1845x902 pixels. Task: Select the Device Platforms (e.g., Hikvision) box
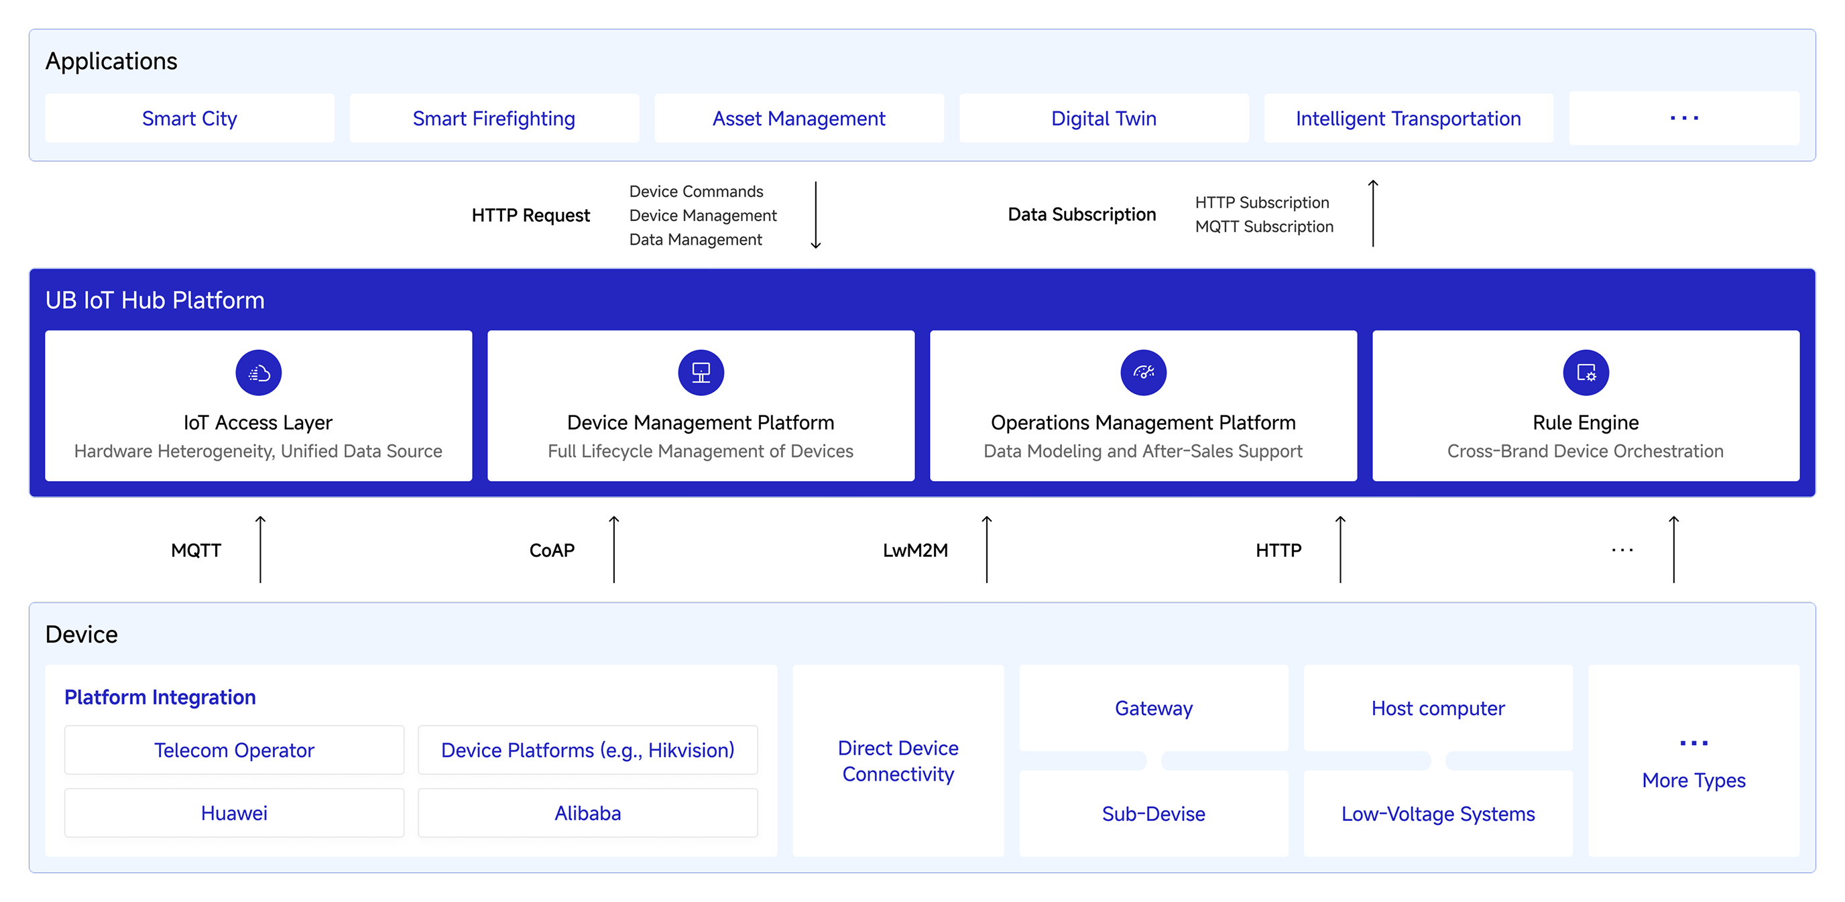point(587,749)
